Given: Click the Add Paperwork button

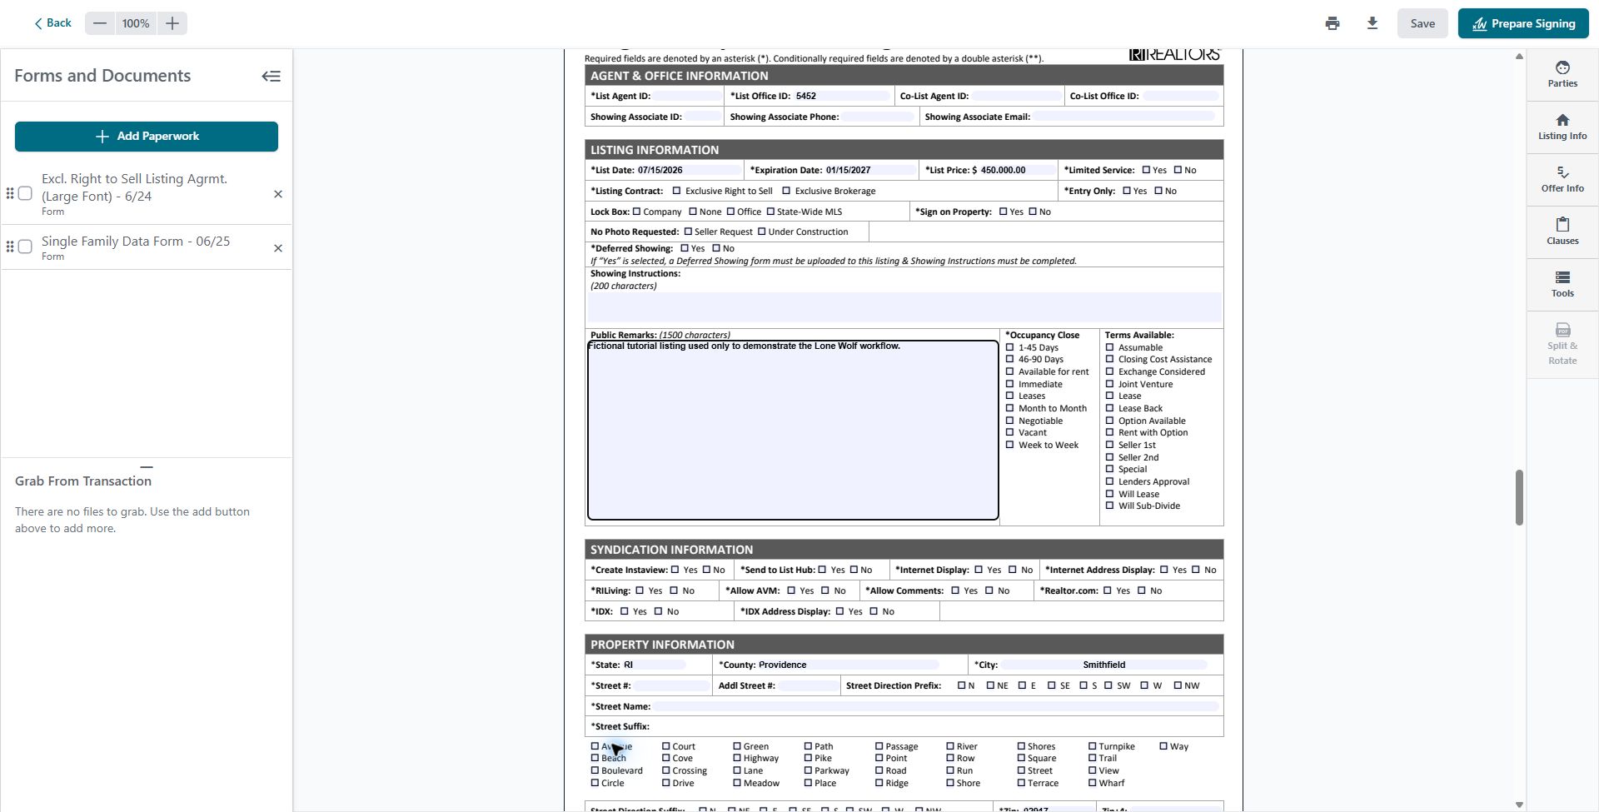Looking at the screenshot, I should 147,137.
